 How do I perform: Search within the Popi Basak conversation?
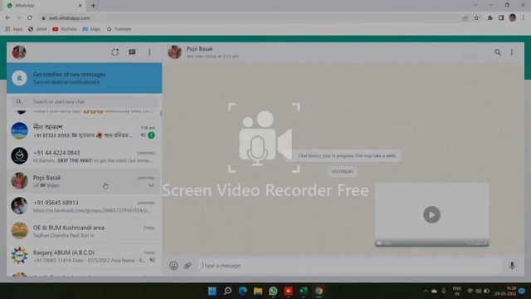pyautogui.click(x=498, y=52)
